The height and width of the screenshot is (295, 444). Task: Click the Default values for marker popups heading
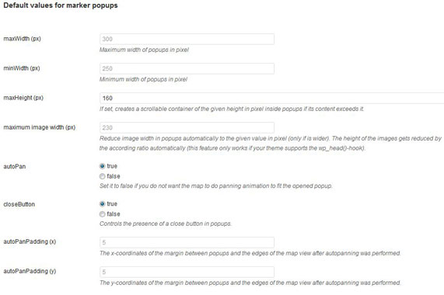pos(61,5)
